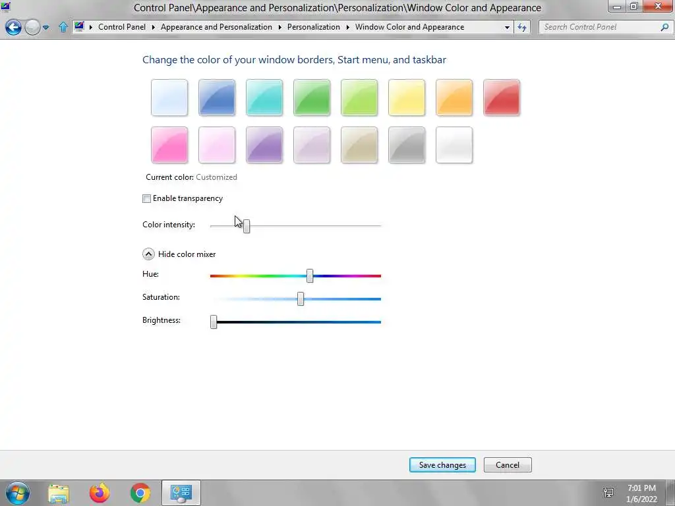Screen dimensions: 675x506
Task: Click the Control Panel icon in address bar
Action: tap(79, 26)
